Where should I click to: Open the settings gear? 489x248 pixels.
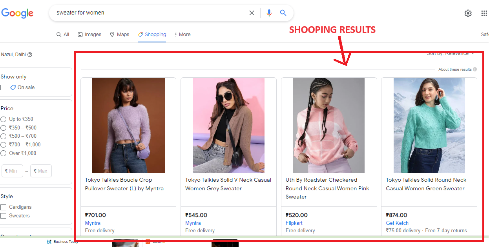[468, 13]
